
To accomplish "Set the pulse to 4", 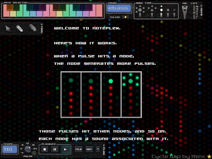I will click(x=22, y=153).
